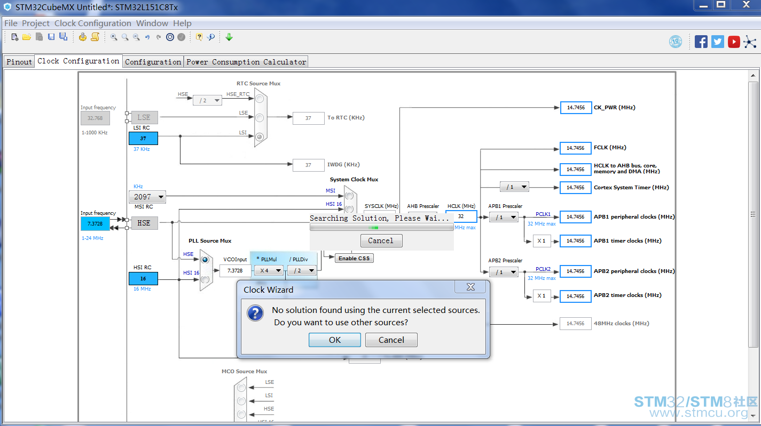Click Cancel in the Clock Wizard dialog
The image size is (761, 426).
(x=391, y=340)
